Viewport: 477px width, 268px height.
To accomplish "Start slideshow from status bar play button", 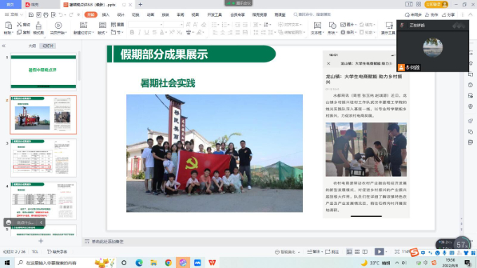I will coord(379,252).
